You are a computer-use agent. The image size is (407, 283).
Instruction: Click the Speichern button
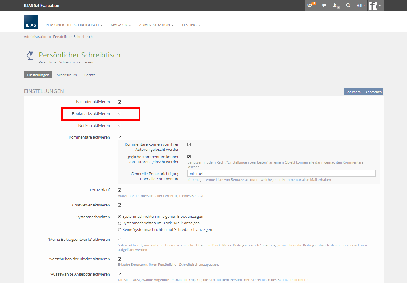tap(353, 92)
